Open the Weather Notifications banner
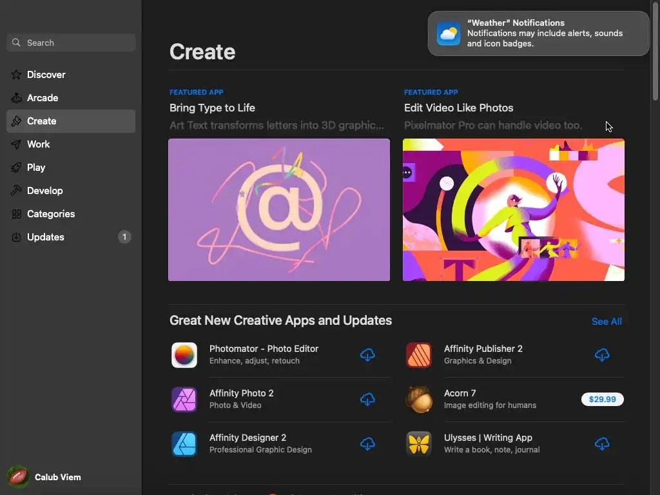The width and height of the screenshot is (660, 495). [538, 34]
